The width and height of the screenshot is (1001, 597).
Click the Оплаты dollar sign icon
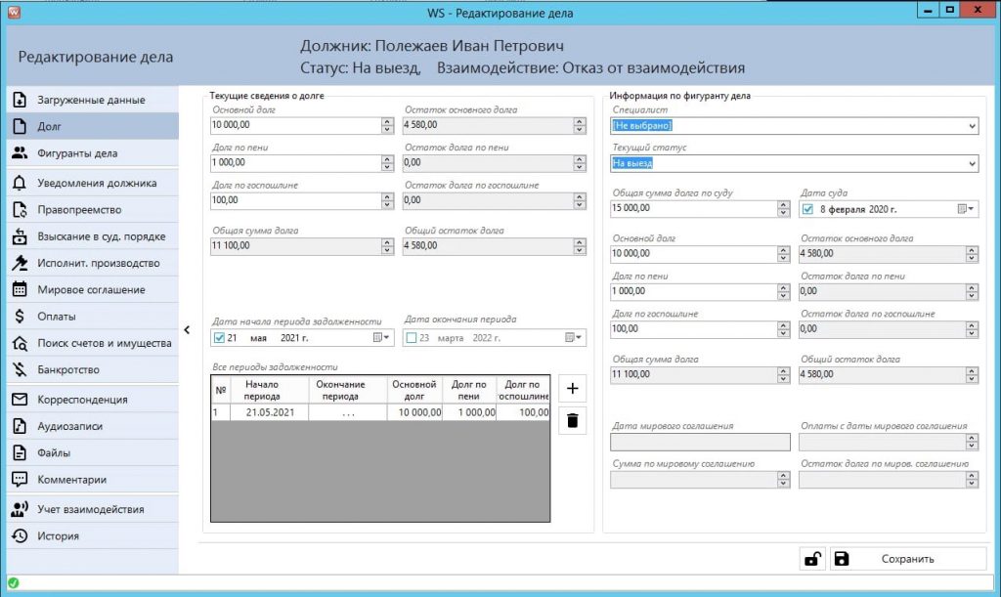(20, 317)
